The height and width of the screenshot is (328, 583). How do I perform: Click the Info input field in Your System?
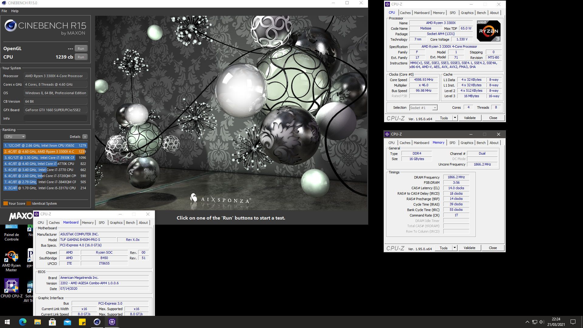point(56,118)
